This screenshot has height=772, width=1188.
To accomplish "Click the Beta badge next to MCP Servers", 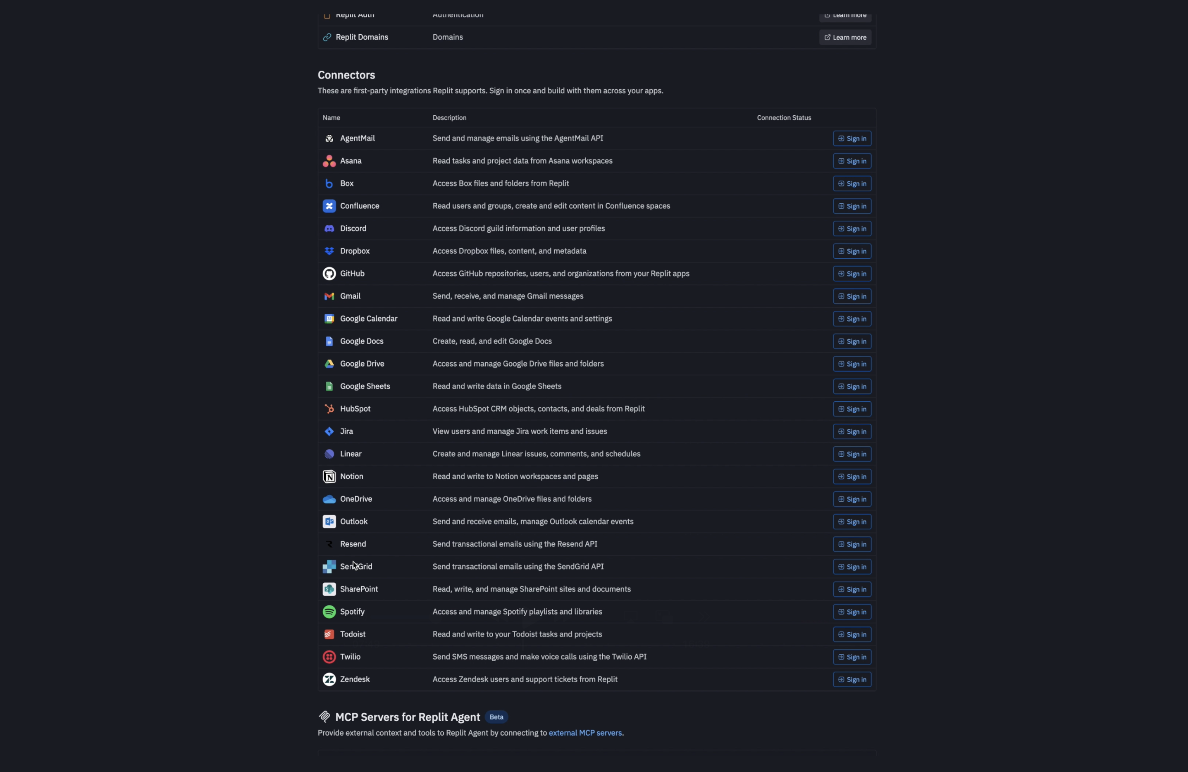I will [x=496, y=717].
